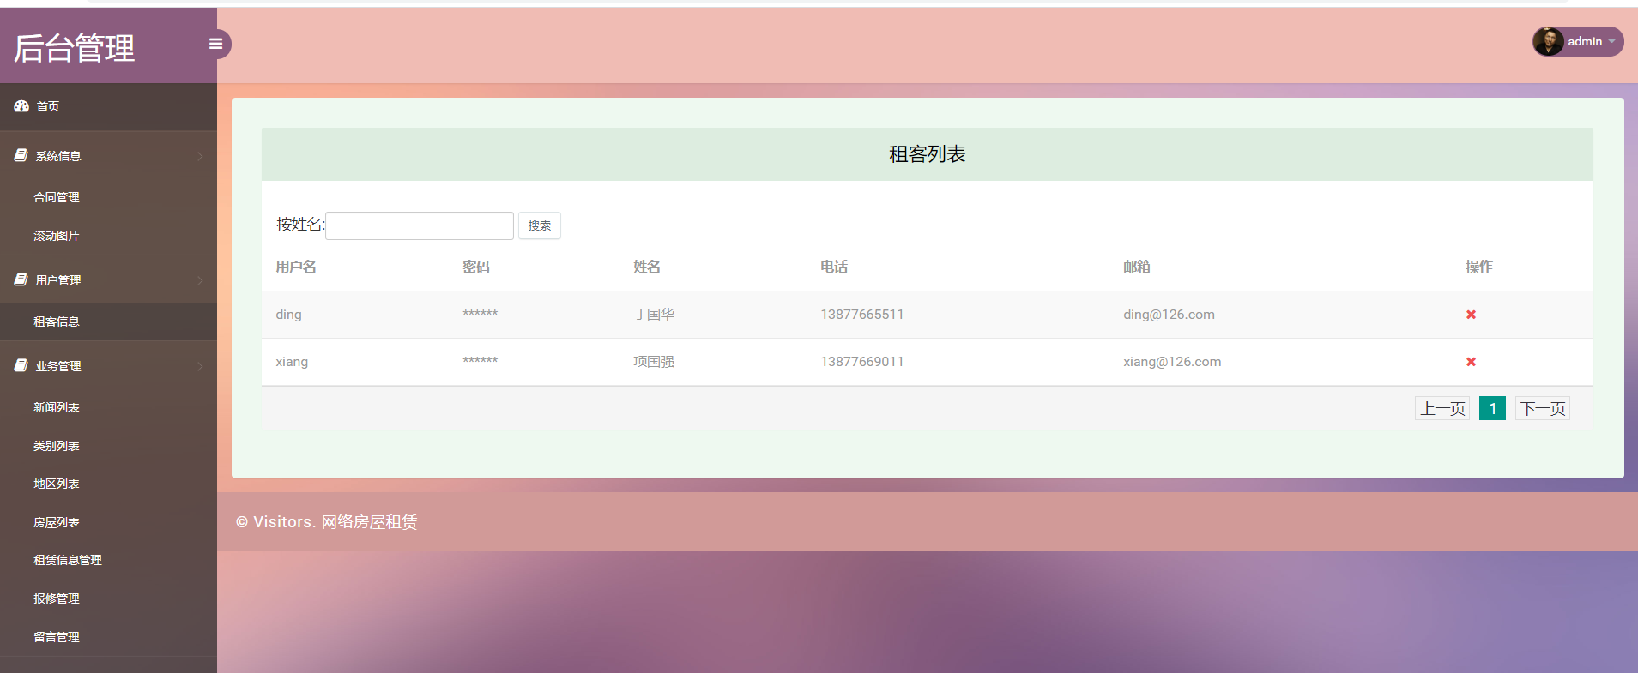The height and width of the screenshot is (673, 1638).
Task: Go to 首页 in sidebar
Action: pos(48,106)
